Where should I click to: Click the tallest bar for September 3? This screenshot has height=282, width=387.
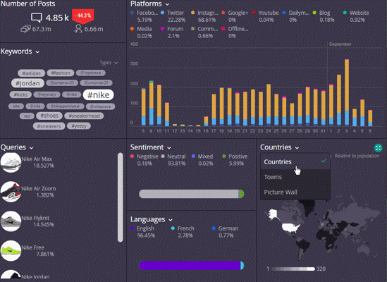(347, 92)
